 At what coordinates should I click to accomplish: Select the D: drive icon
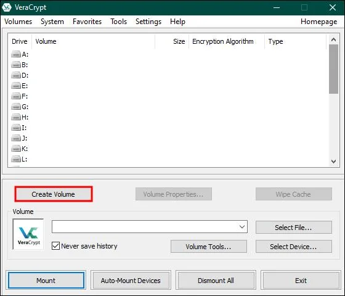(x=16, y=75)
